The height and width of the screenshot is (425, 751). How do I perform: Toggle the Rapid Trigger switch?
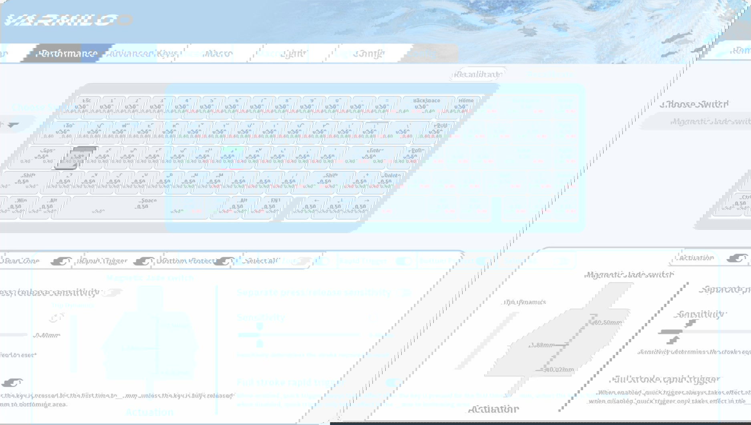click(143, 261)
